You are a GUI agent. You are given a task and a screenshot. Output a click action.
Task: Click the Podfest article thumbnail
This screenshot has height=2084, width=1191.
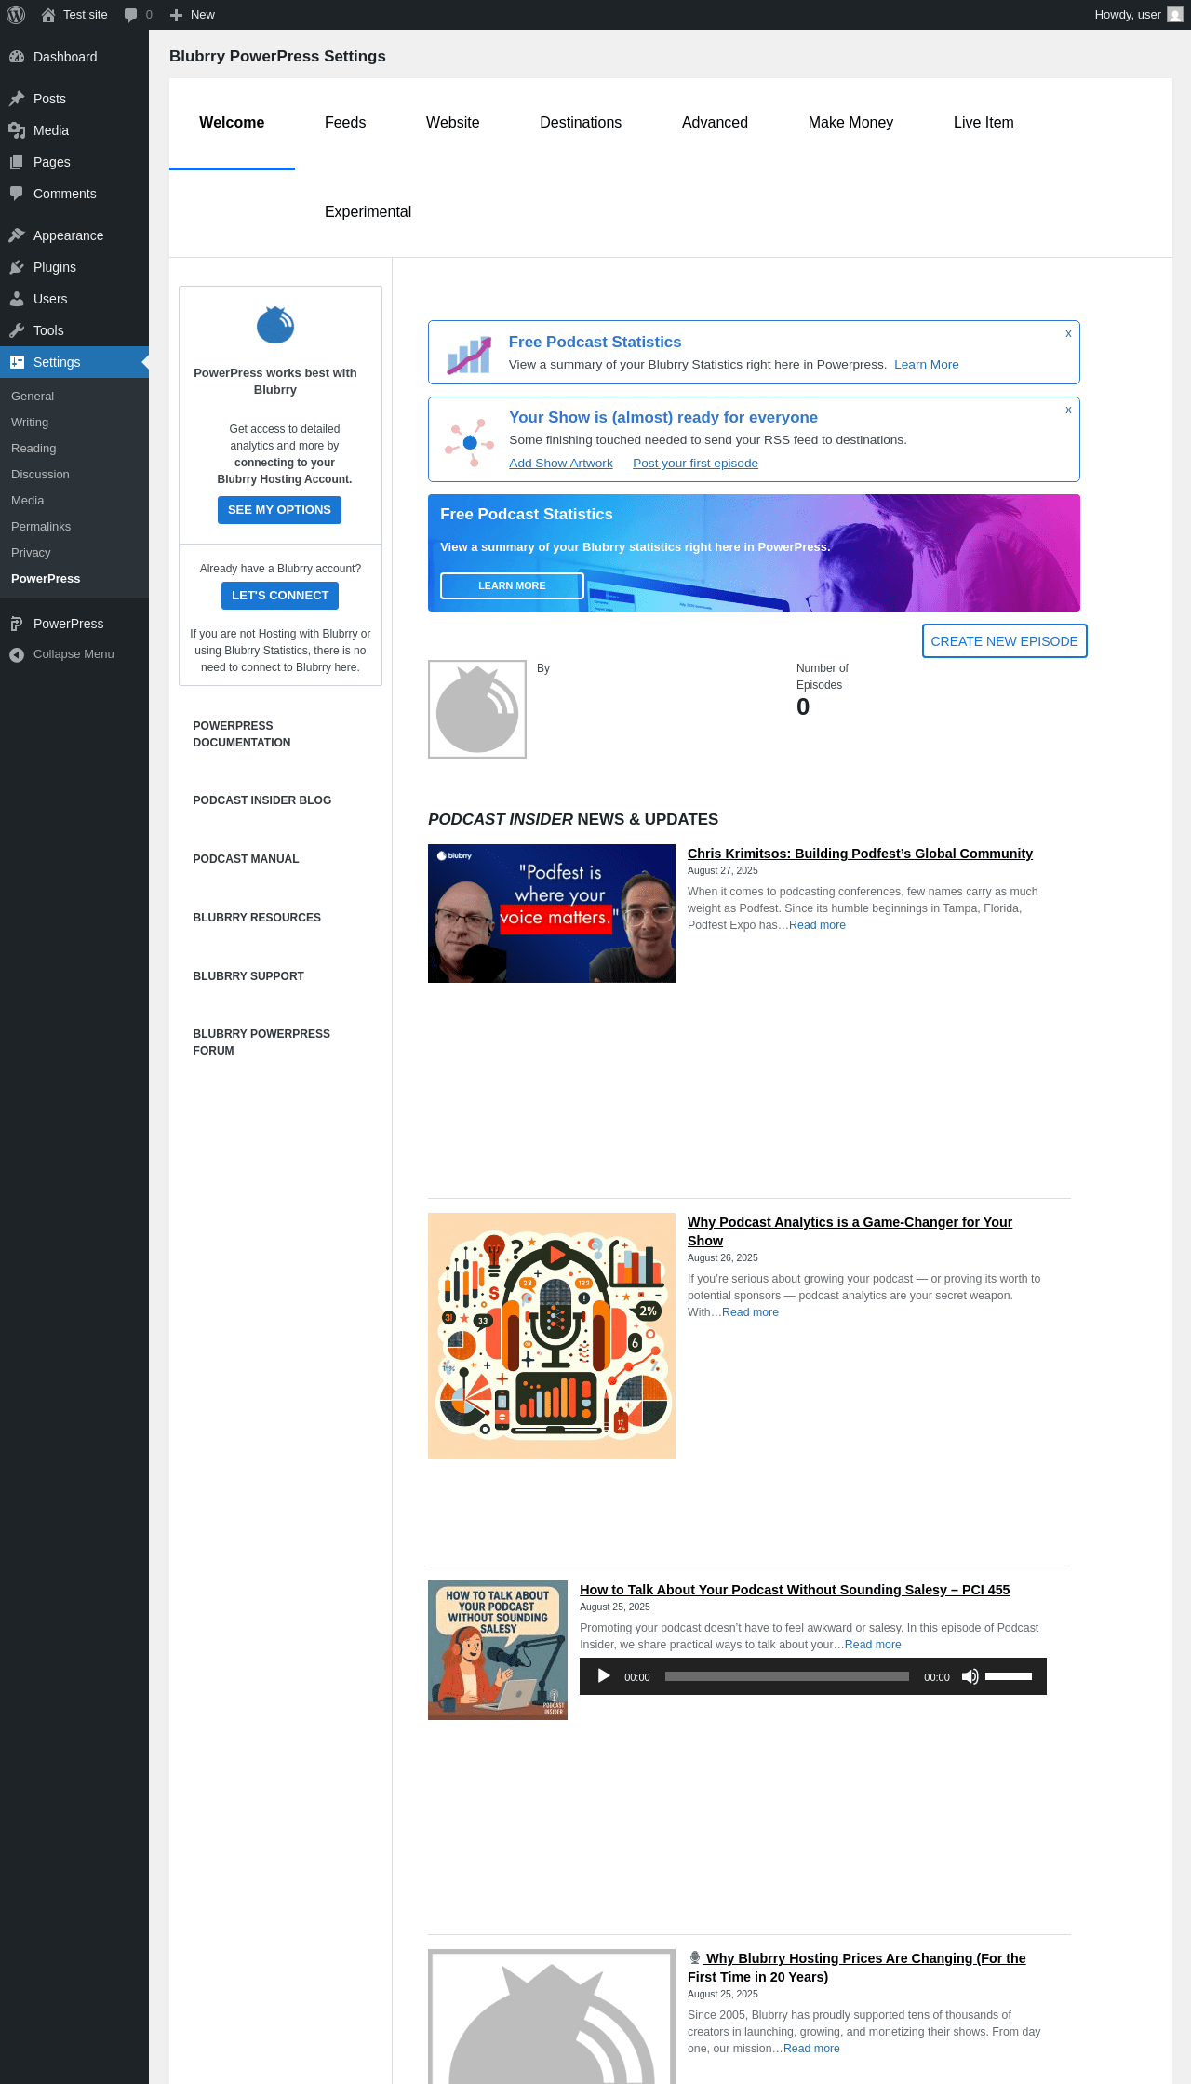(x=552, y=913)
